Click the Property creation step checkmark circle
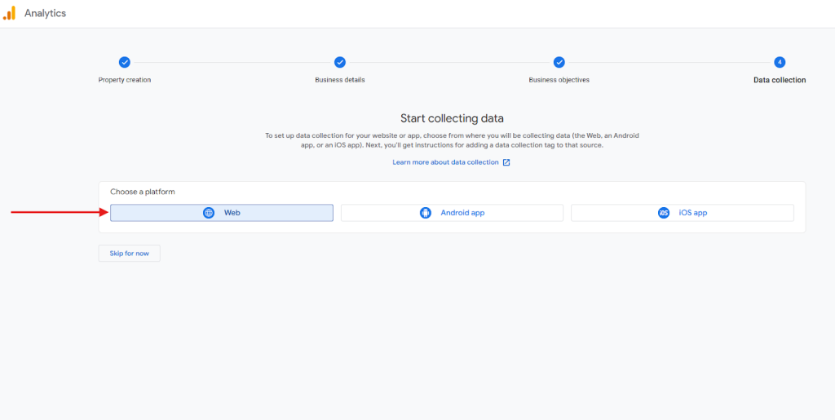Viewport: 835px width, 420px height. pyautogui.click(x=124, y=62)
